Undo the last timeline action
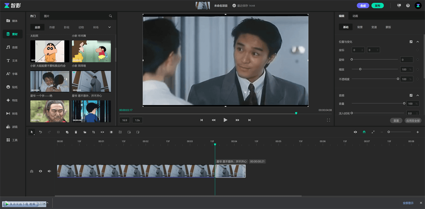Viewport: 425px width, 209px height. [41, 132]
